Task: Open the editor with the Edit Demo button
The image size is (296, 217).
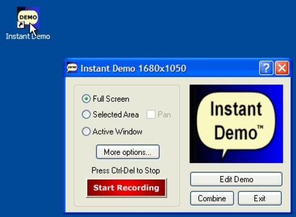Action: tap(236, 179)
